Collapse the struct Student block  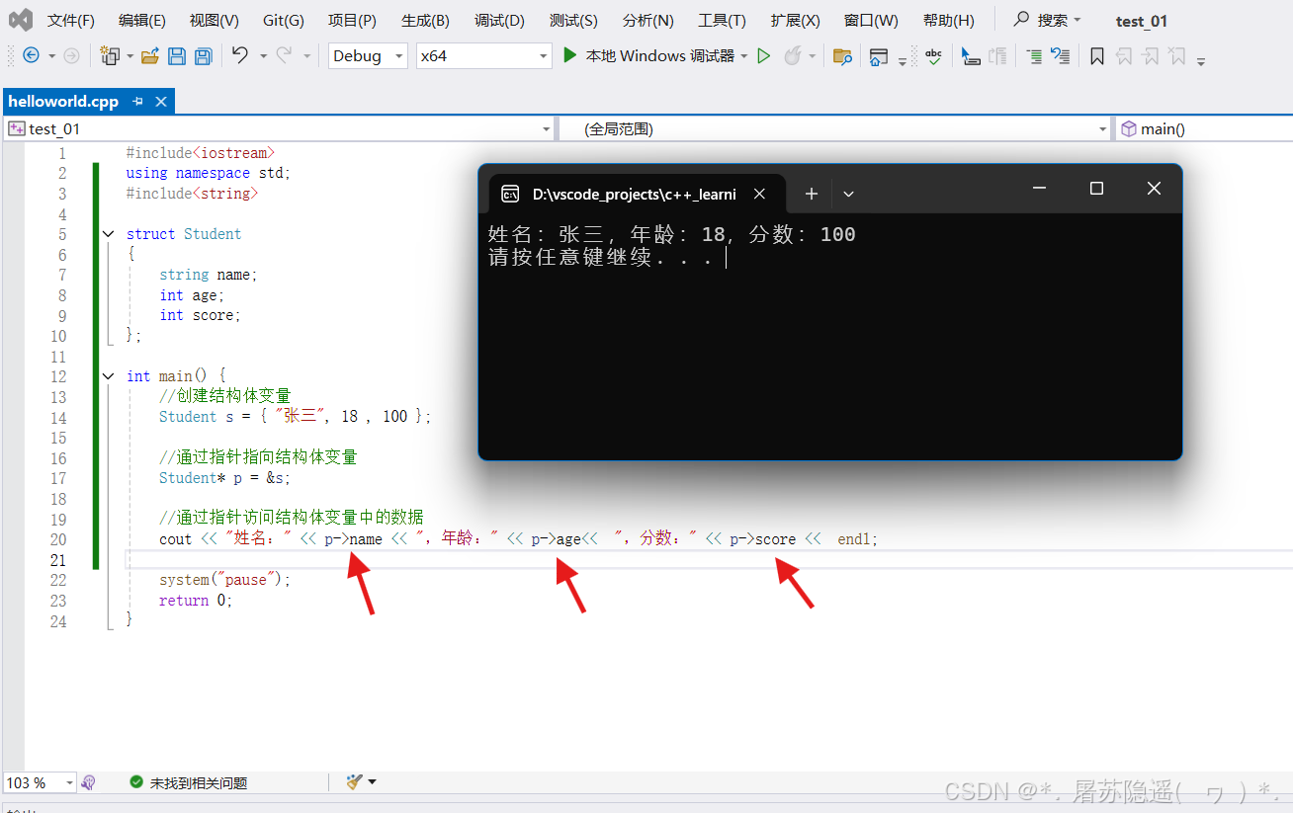108,234
